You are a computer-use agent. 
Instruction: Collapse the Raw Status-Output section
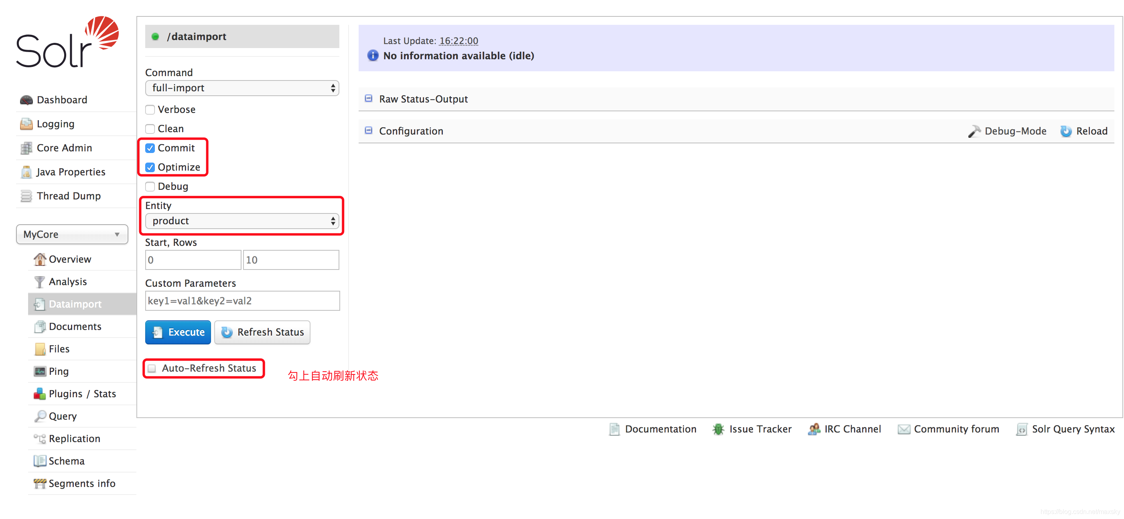369,99
